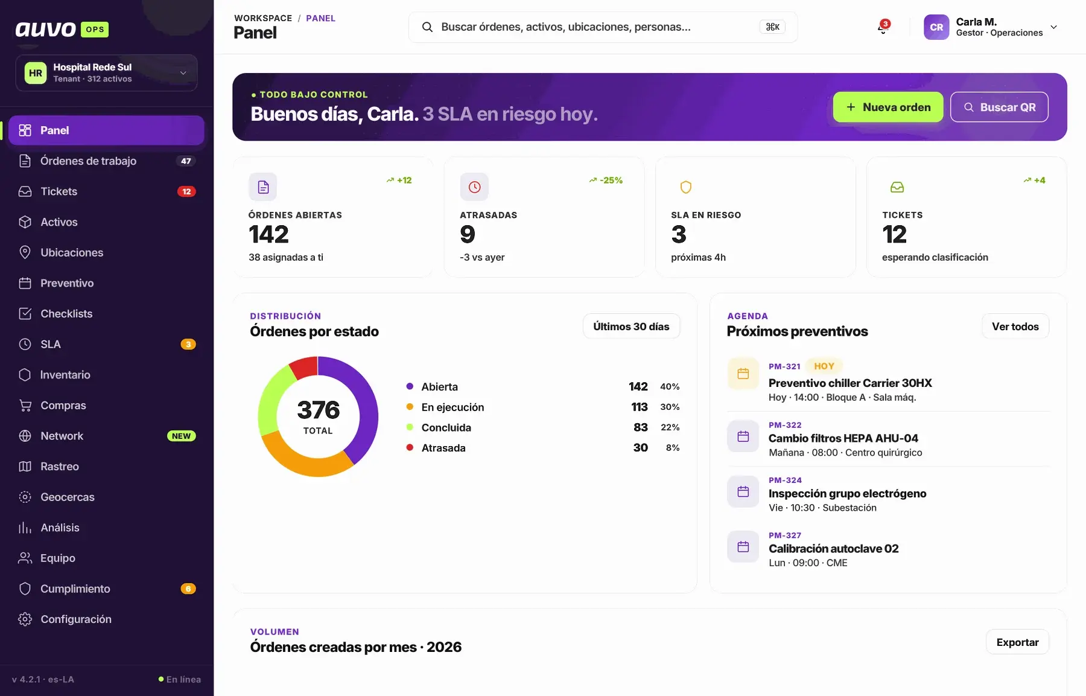The image size is (1086, 696).
Task: Open the Tickets section
Action: point(106,191)
